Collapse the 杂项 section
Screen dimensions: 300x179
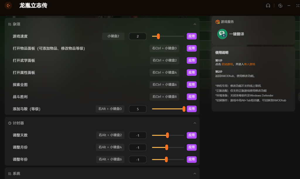(x=195, y=24)
